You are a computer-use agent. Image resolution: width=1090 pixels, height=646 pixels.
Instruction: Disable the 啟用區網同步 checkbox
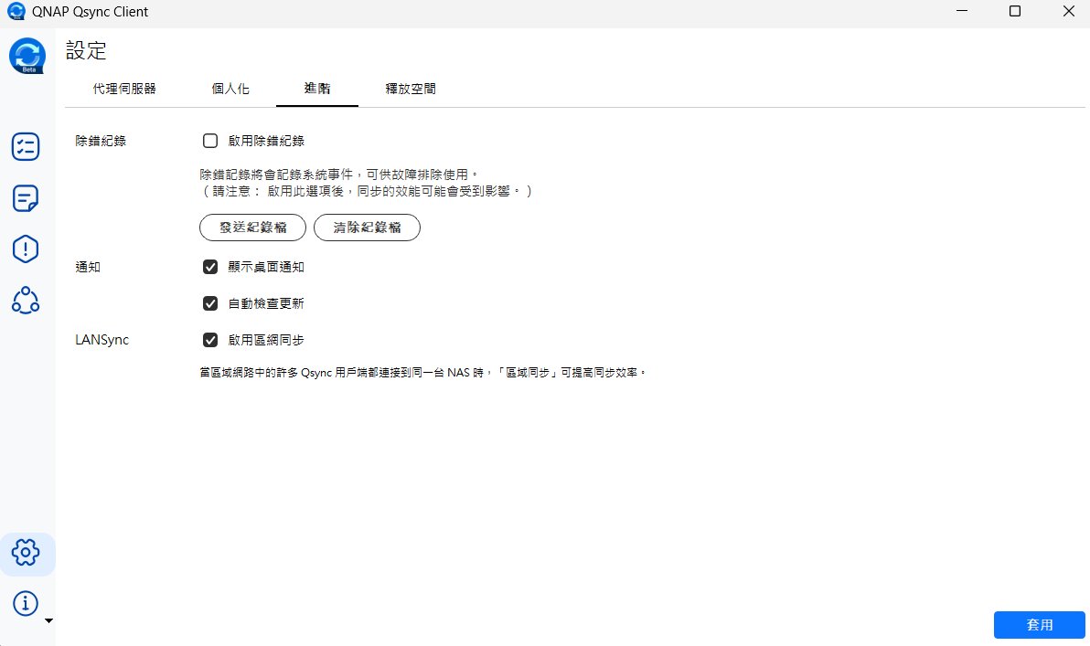(210, 340)
